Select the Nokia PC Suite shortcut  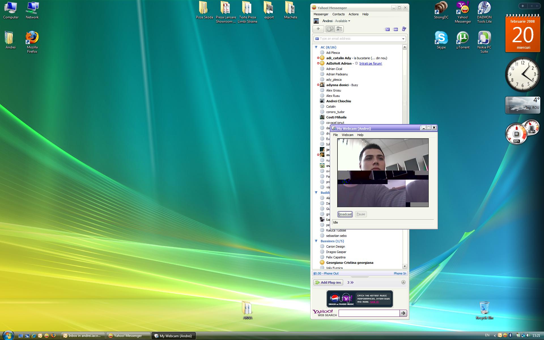[x=484, y=42]
